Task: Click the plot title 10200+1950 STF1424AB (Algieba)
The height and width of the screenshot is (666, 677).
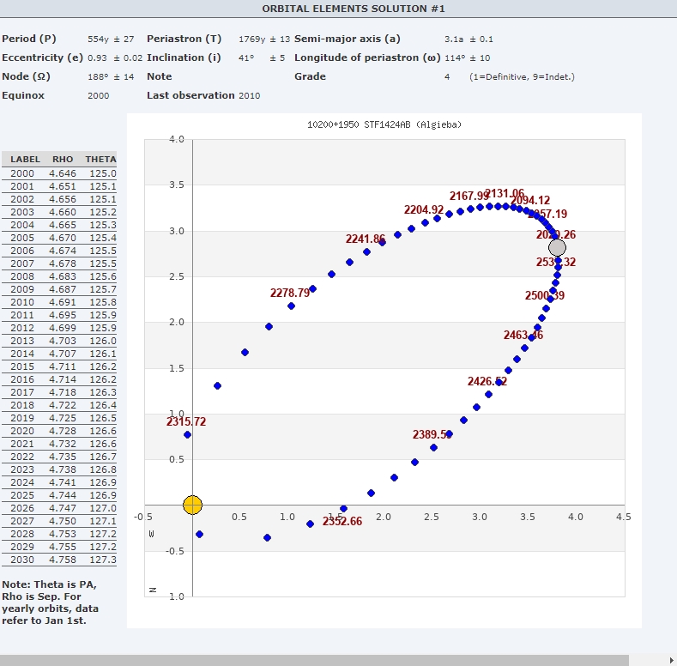Action: (x=384, y=125)
